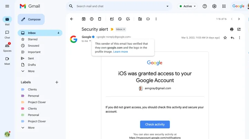Image resolution: width=249 pixels, height=139 pixels.
Task: Delete email using the trash icon
Action: [100, 19]
